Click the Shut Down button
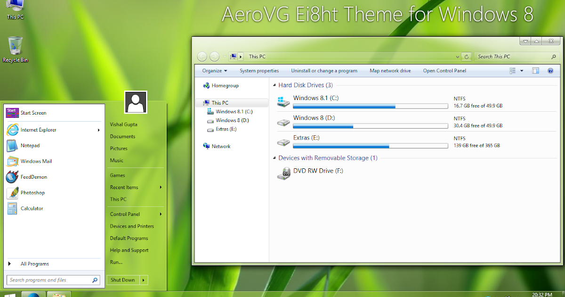565x297 pixels. pos(123,280)
